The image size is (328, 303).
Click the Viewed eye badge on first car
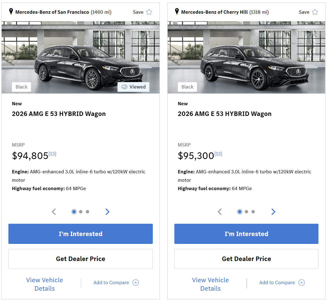coord(133,87)
